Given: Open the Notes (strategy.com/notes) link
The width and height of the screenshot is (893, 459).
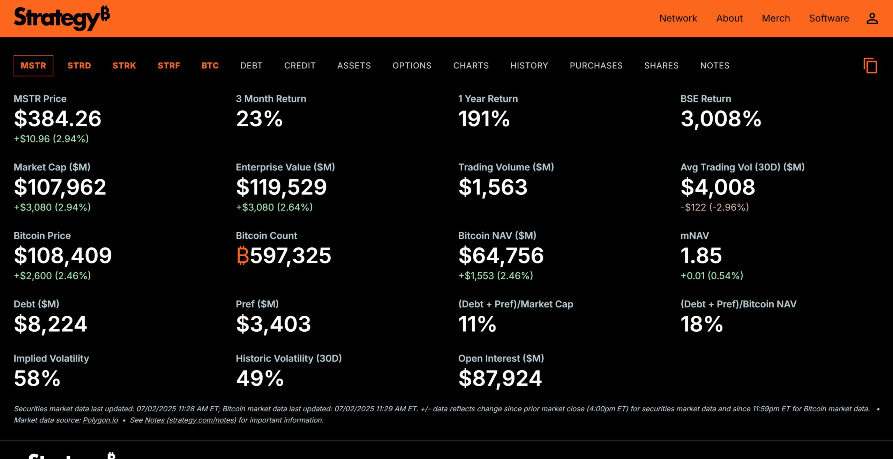Looking at the screenshot, I should pyautogui.click(x=190, y=420).
